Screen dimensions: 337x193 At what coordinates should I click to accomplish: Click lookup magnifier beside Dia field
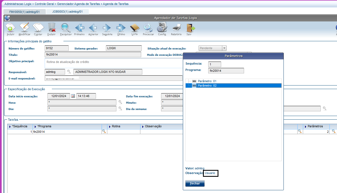tap(120, 108)
